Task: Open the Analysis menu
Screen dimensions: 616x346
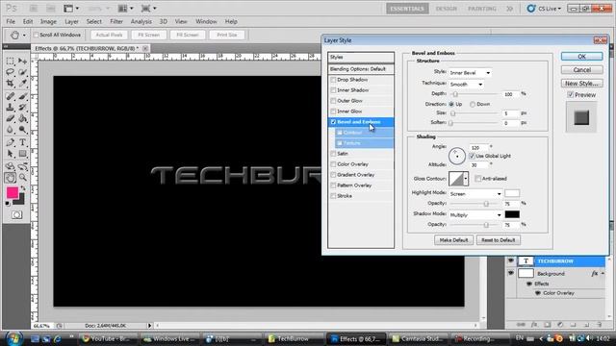Action: [141, 21]
